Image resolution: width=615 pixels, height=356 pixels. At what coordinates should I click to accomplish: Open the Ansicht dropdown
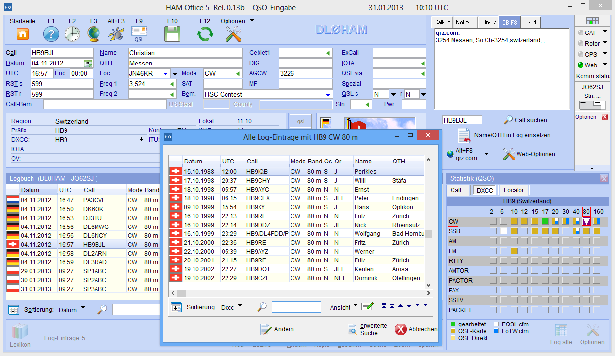point(356,306)
